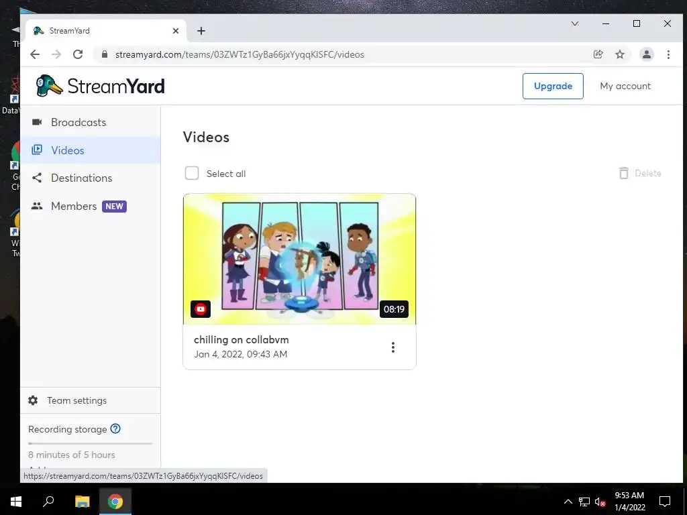687x515 pixels.
Task: Select the Videos sidebar item
Action: tap(91, 150)
